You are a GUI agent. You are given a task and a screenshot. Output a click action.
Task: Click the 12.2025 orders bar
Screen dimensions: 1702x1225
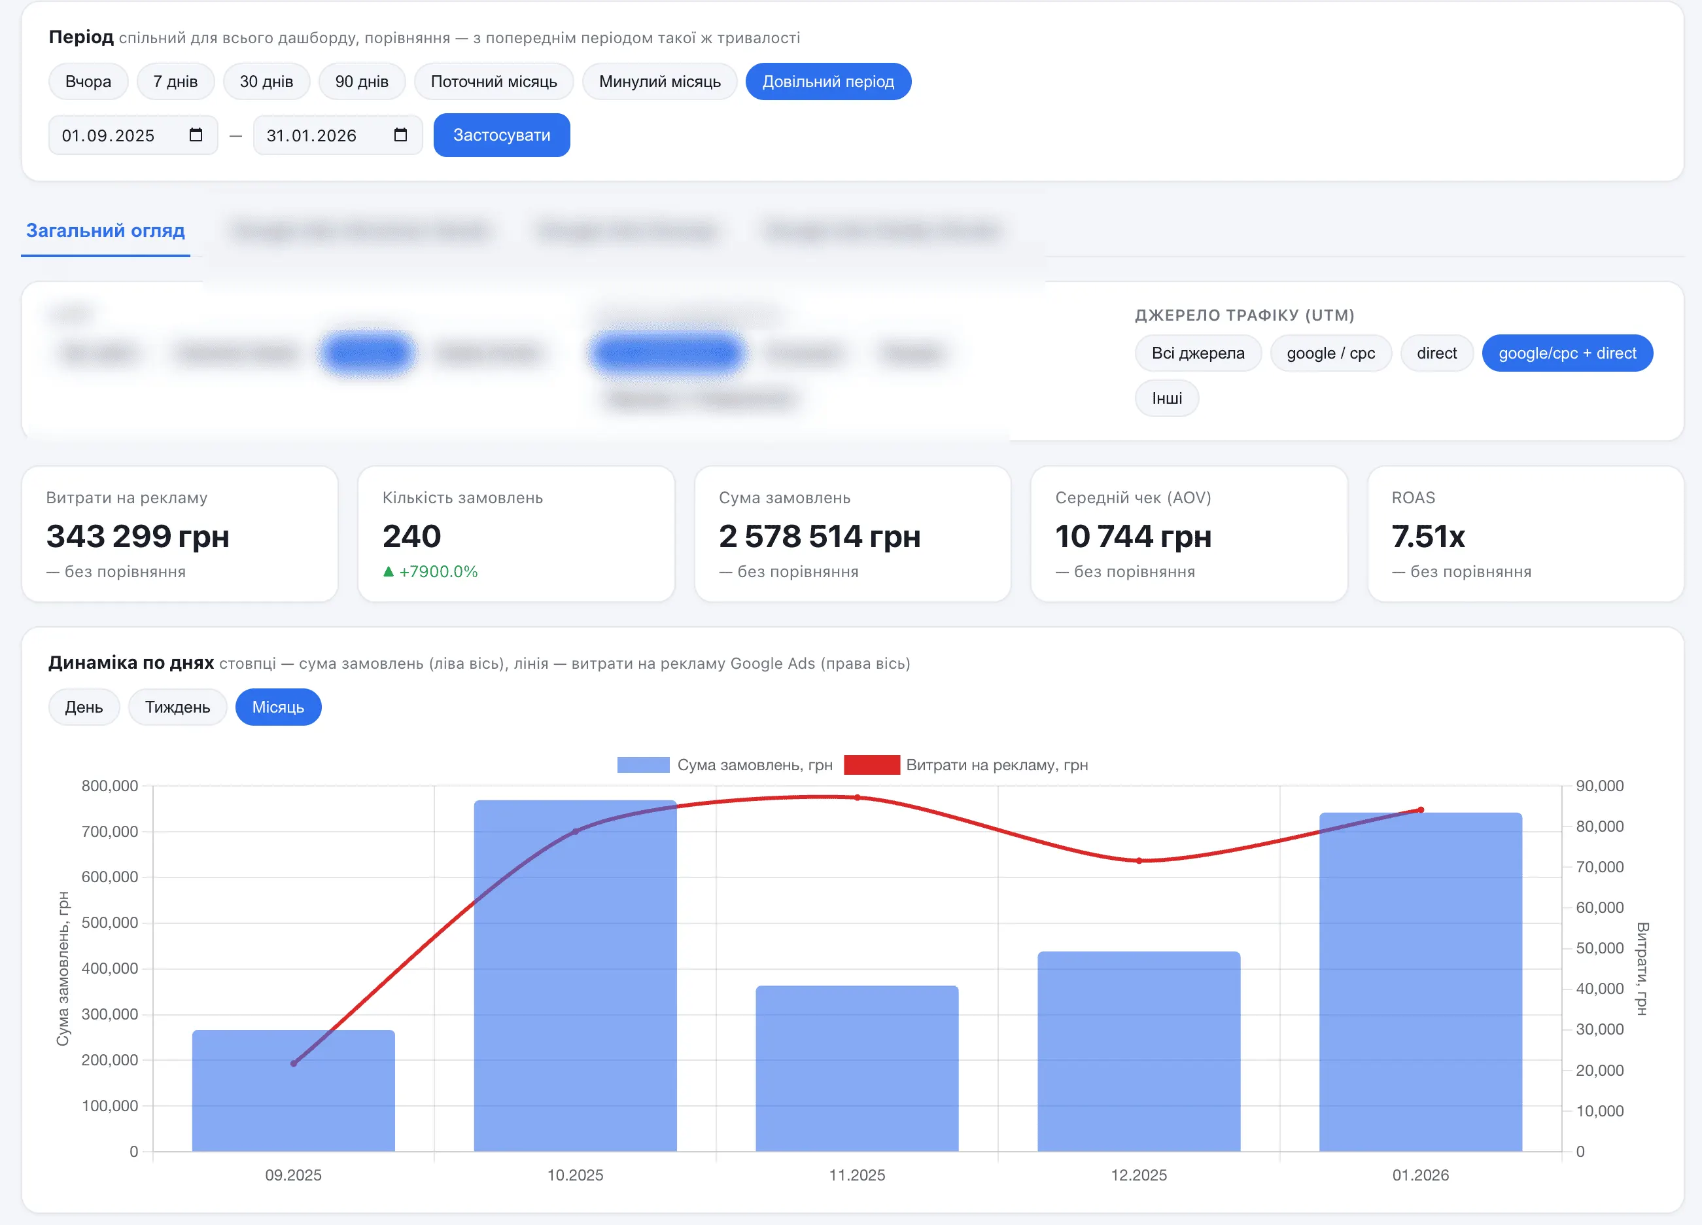click(1139, 1052)
